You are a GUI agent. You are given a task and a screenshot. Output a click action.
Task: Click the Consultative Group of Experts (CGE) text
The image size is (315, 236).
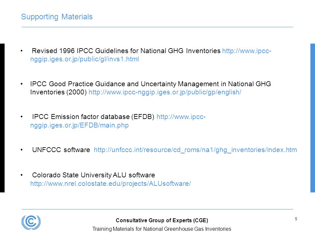tap(162, 220)
